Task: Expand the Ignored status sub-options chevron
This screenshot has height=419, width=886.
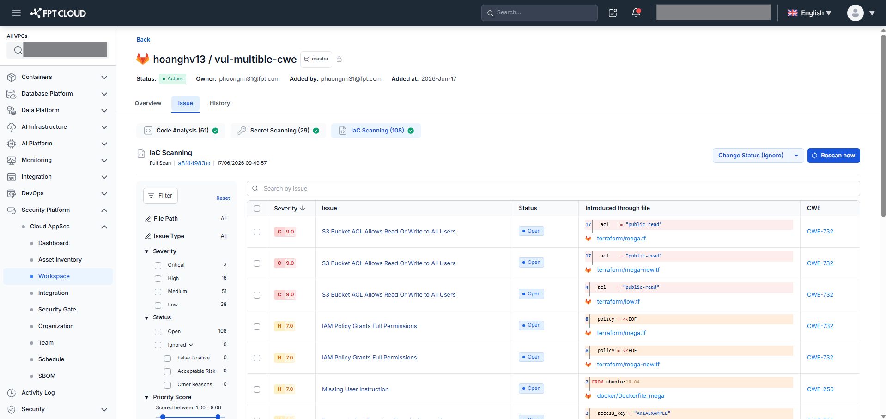Action: click(191, 345)
